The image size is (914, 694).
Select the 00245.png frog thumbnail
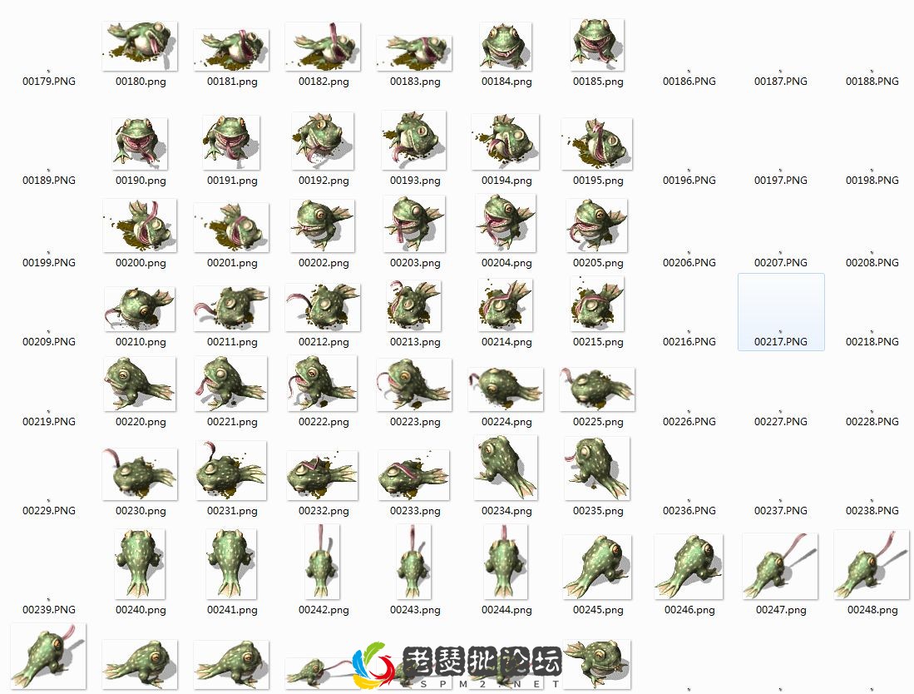(597, 568)
